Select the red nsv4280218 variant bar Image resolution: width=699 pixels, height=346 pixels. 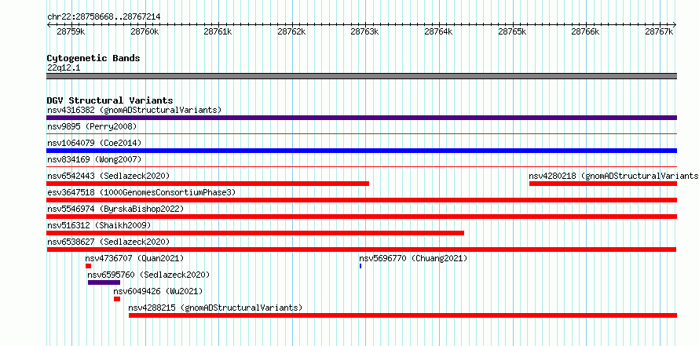click(x=603, y=184)
